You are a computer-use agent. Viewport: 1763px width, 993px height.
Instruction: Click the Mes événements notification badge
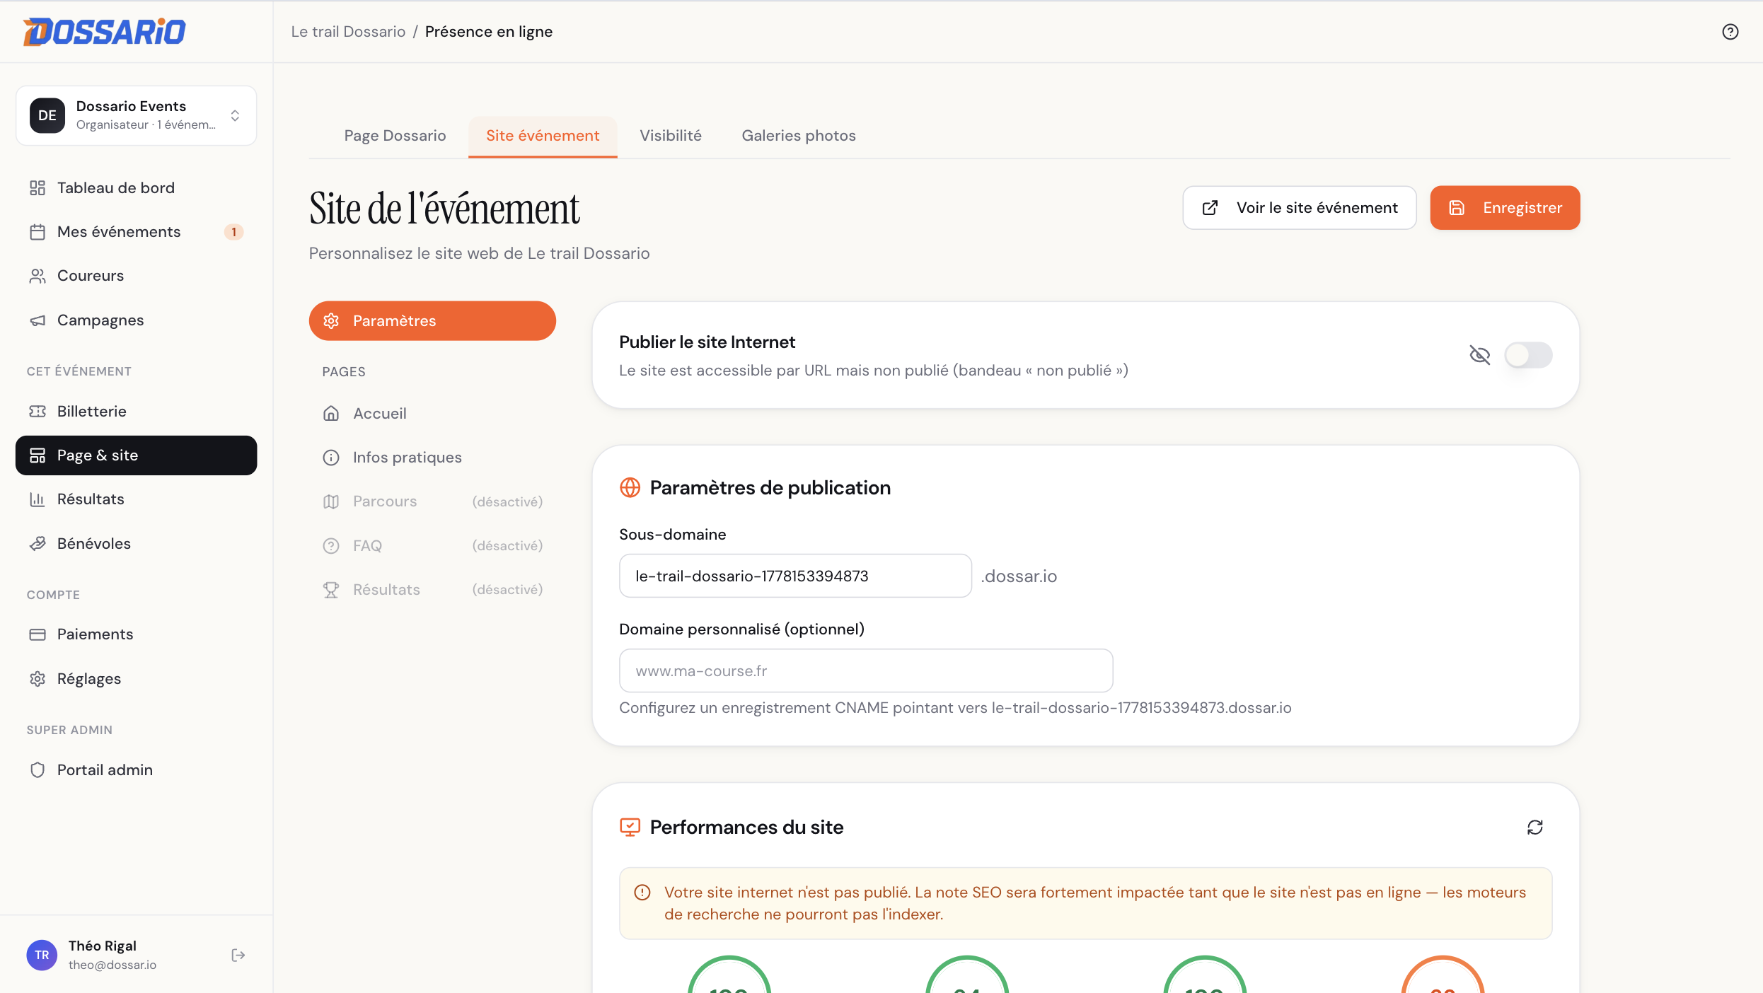234,232
